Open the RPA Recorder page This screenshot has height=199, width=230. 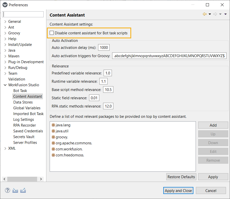pyautogui.click(x=25, y=125)
